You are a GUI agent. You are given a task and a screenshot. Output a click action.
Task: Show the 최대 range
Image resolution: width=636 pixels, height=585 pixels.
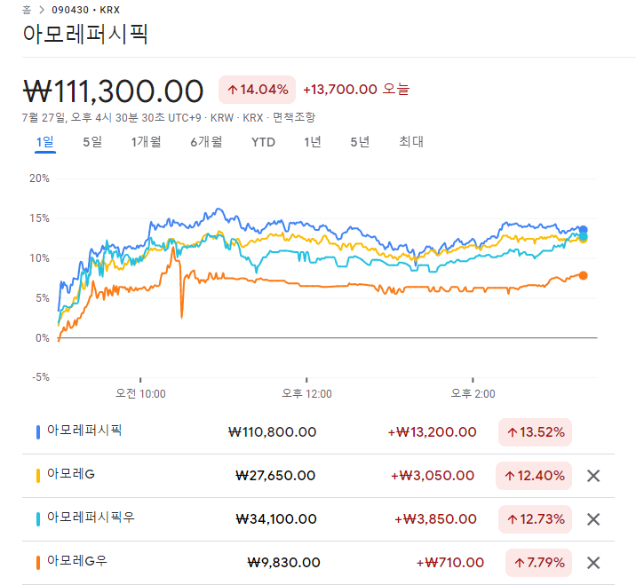(x=411, y=142)
